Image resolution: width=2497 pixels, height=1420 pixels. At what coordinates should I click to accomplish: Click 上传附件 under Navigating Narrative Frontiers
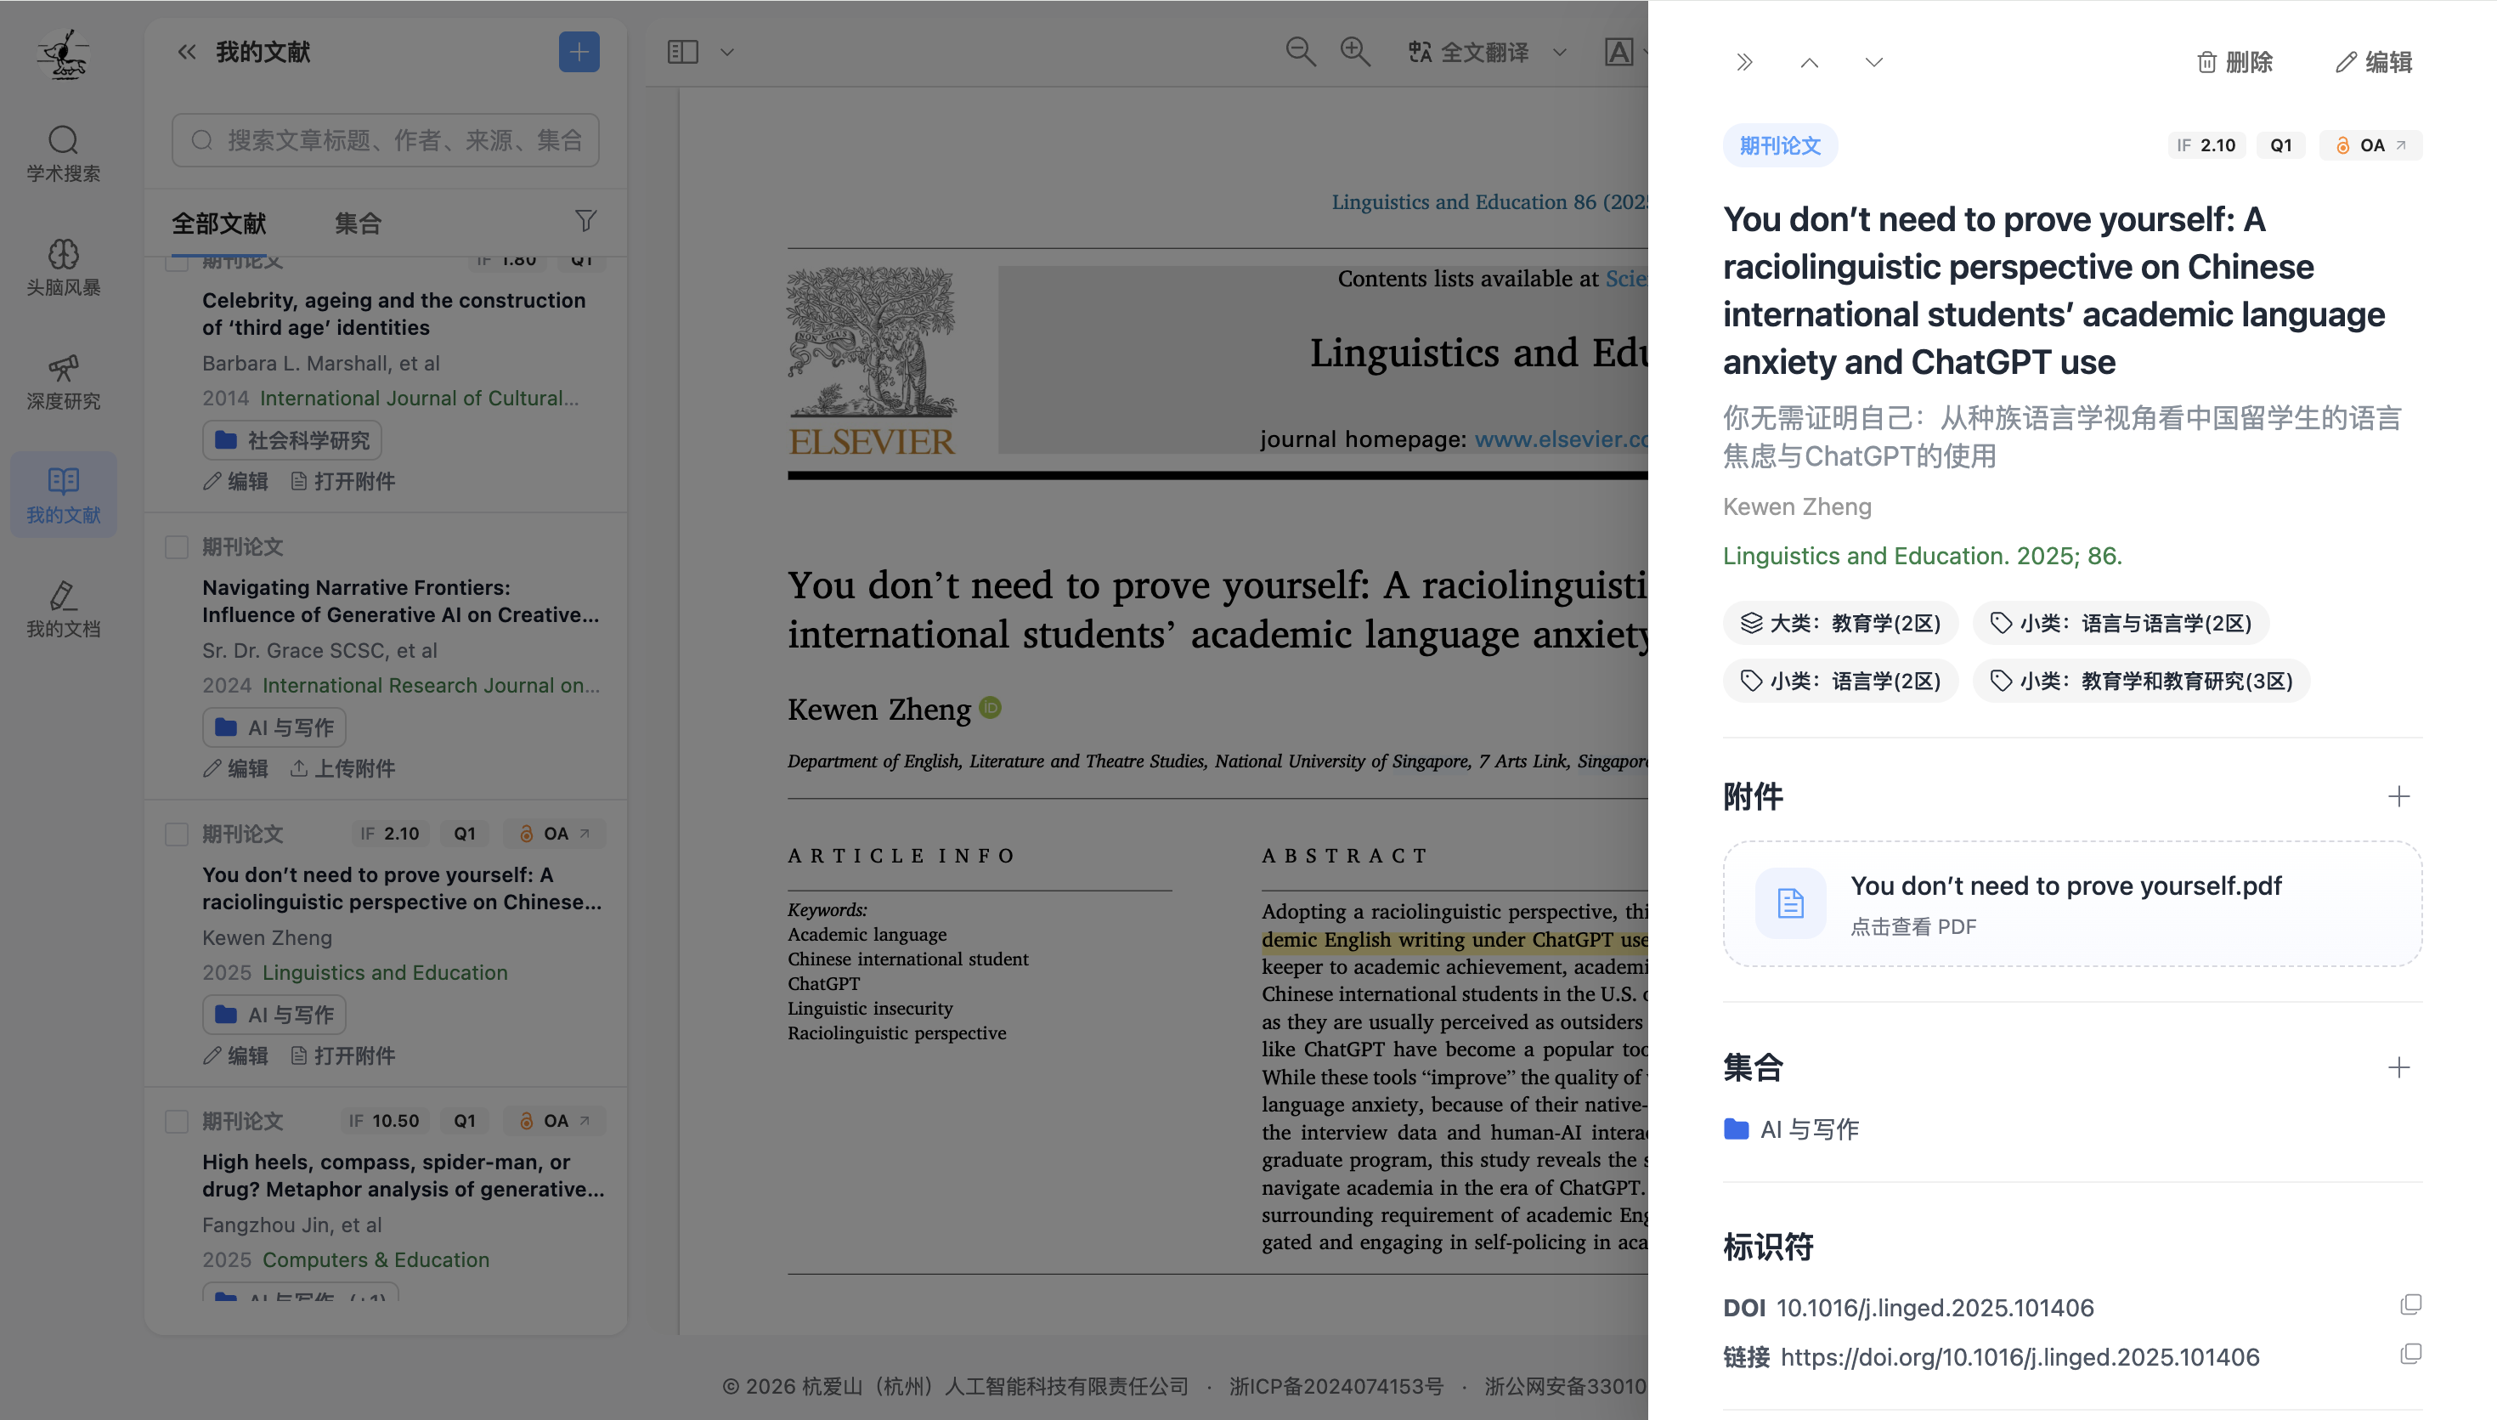(x=343, y=768)
